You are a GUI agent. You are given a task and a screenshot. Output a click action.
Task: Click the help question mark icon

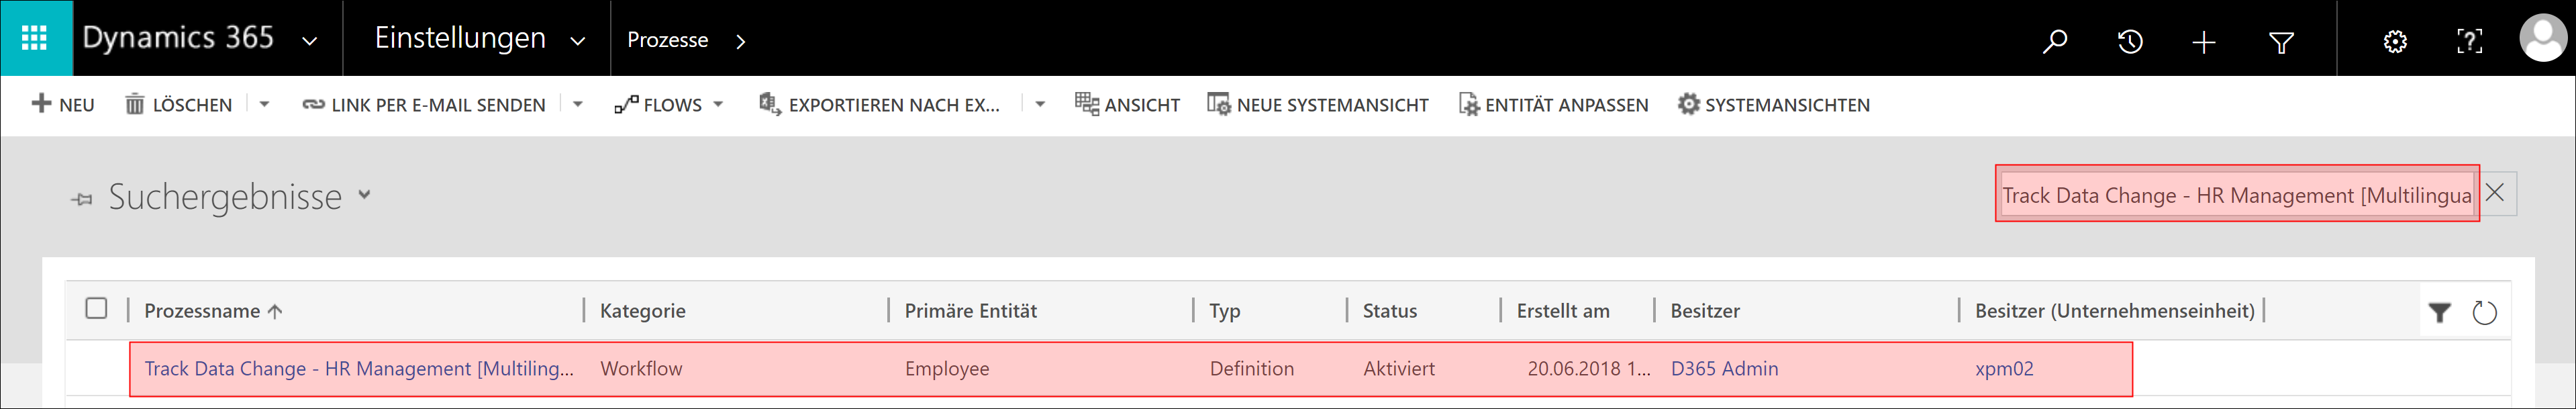[2469, 41]
